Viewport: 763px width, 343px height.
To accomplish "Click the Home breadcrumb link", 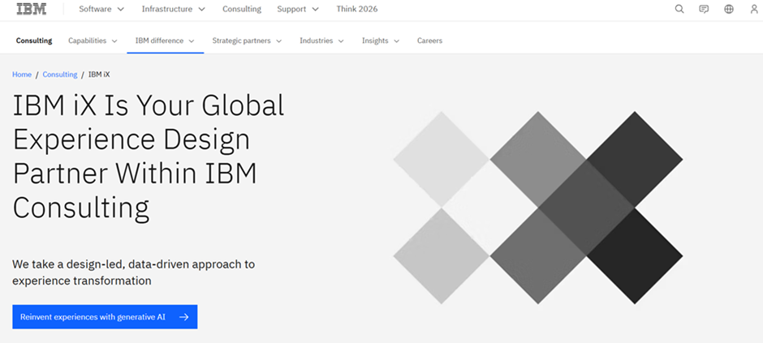I will [x=22, y=75].
